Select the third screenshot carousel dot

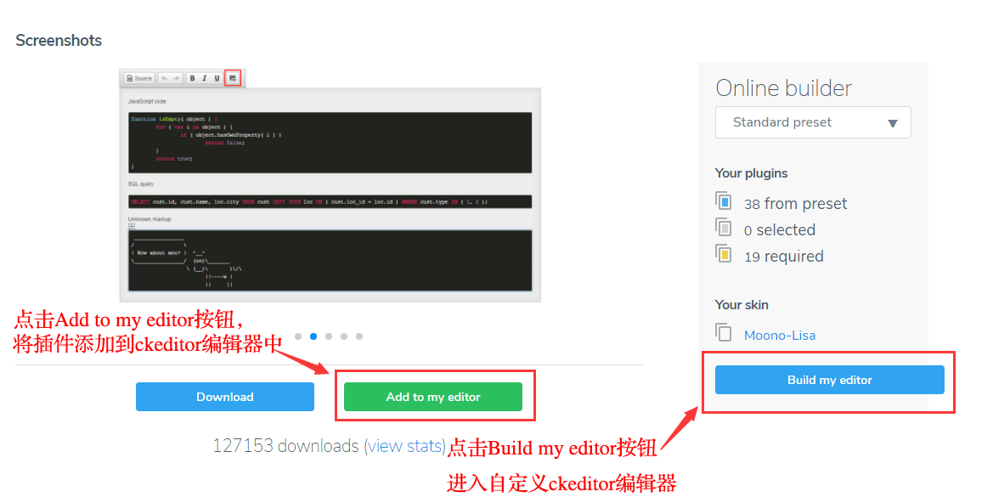(329, 336)
